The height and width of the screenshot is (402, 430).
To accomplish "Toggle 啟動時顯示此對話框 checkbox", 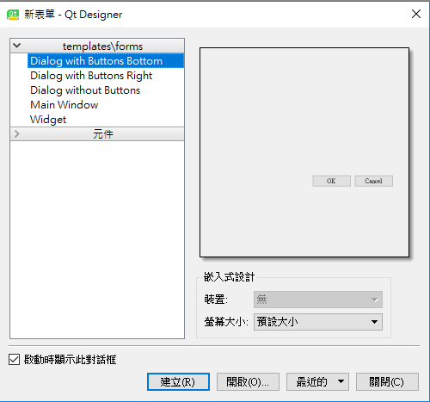I will (x=14, y=360).
